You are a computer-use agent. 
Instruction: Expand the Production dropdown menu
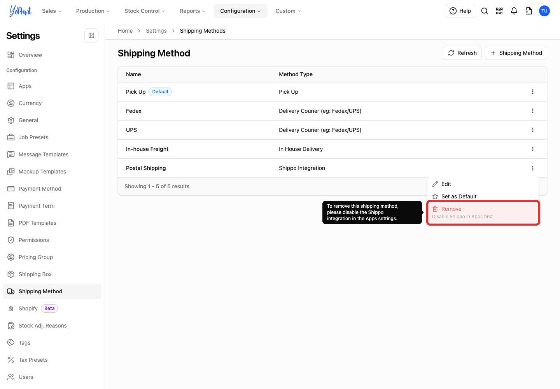(93, 11)
